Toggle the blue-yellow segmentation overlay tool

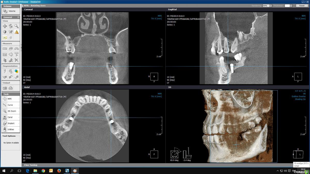tap(17, 71)
